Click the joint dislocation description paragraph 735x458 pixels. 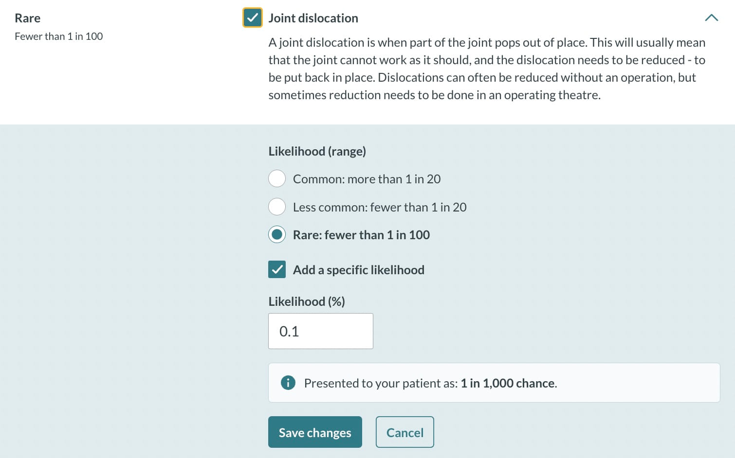(x=486, y=69)
